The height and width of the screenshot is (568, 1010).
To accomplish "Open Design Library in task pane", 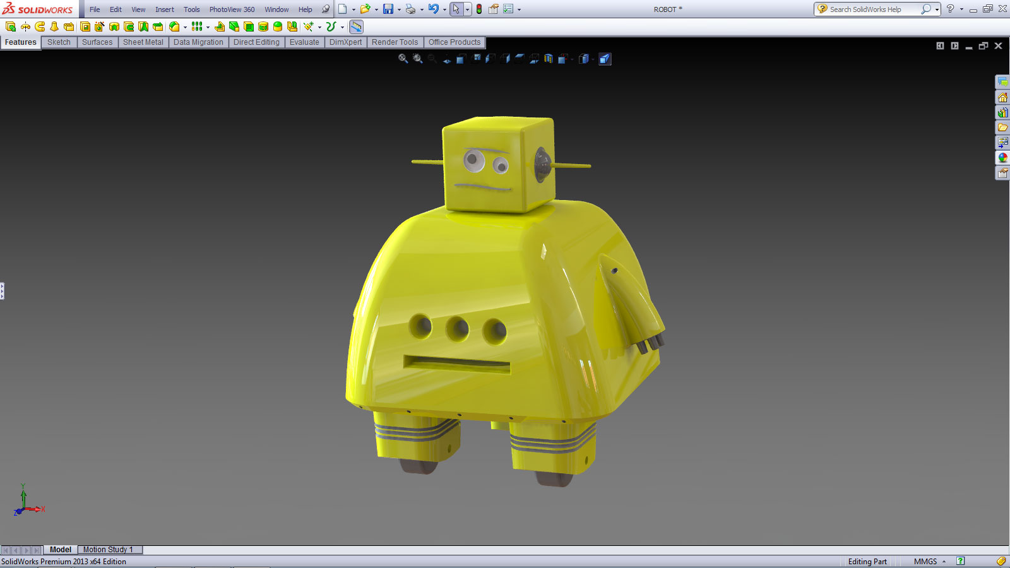I will coord(1002,112).
